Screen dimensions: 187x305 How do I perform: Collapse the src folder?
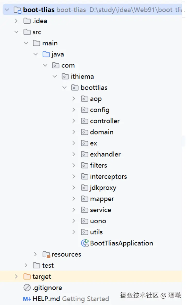tap(16, 32)
